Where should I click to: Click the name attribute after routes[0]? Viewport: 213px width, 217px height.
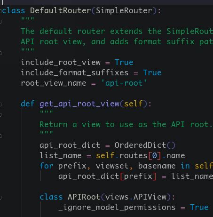point(175,156)
